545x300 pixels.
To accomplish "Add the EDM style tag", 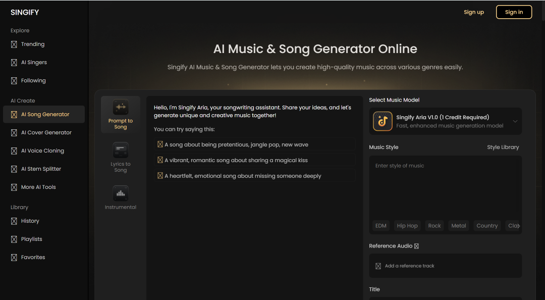I will pyautogui.click(x=381, y=226).
